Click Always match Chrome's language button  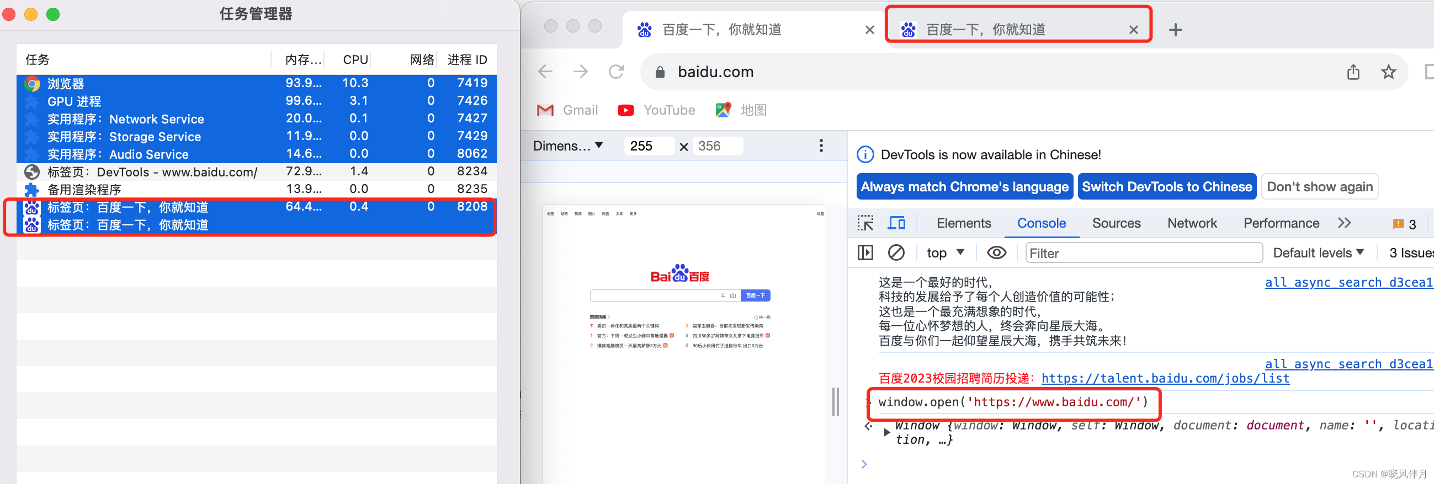tap(964, 187)
